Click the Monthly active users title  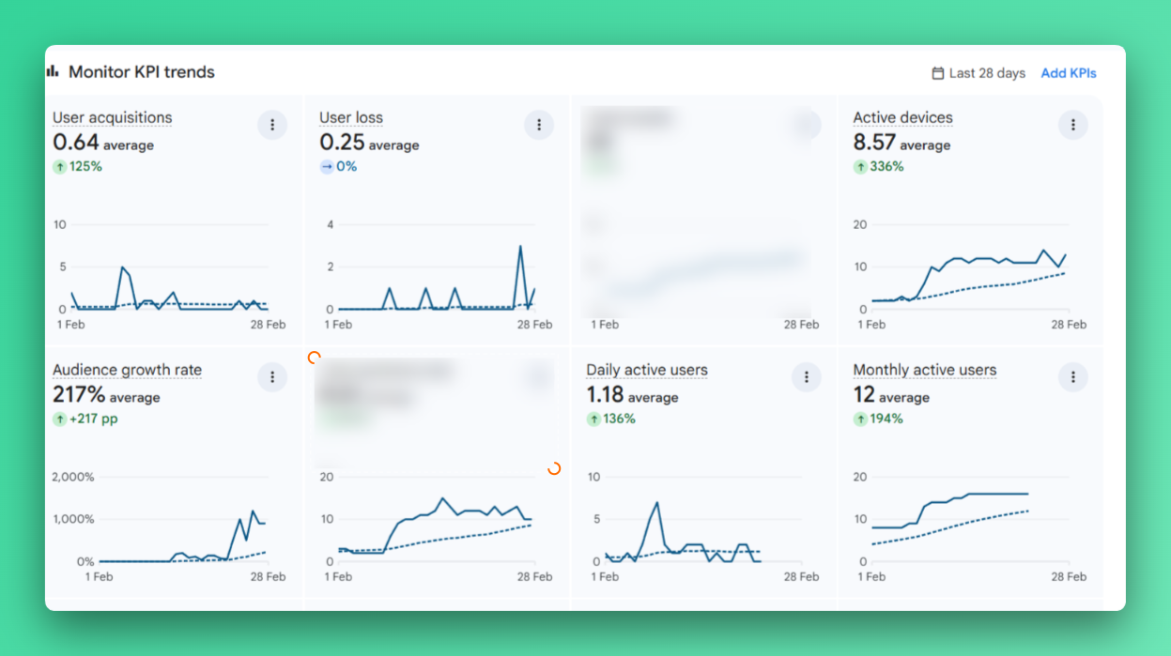(924, 370)
